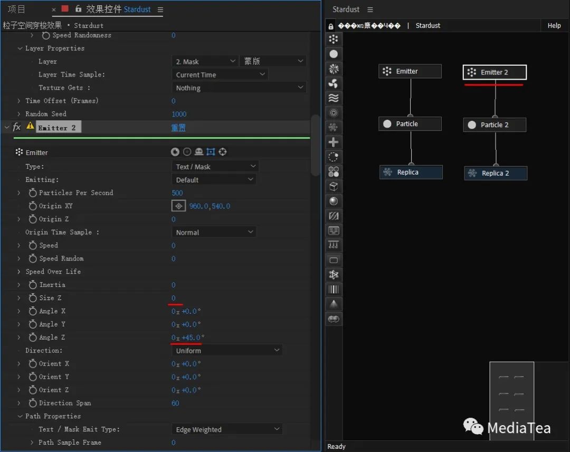
Task: Click the interlaced star icon in Stardust toolbar
Action: point(334,275)
